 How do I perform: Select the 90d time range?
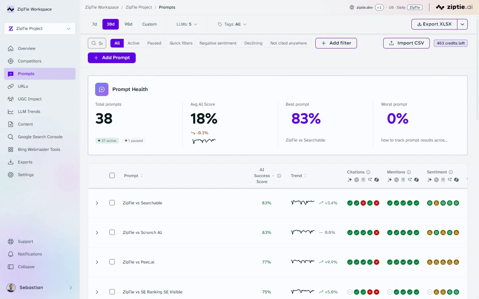coord(128,24)
